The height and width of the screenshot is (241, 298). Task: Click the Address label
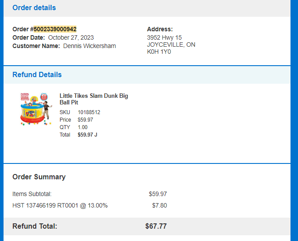point(160,29)
